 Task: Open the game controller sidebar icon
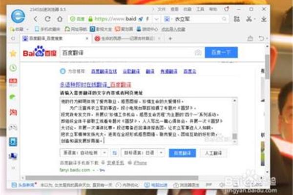pyautogui.click(x=13, y=127)
